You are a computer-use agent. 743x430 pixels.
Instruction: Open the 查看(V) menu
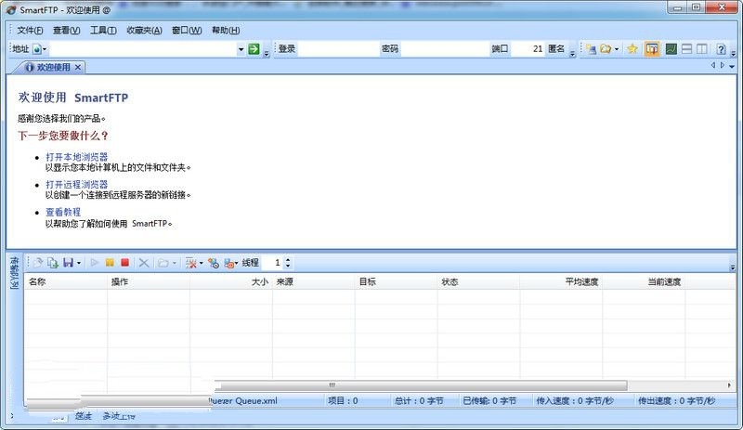(x=66, y=31)
